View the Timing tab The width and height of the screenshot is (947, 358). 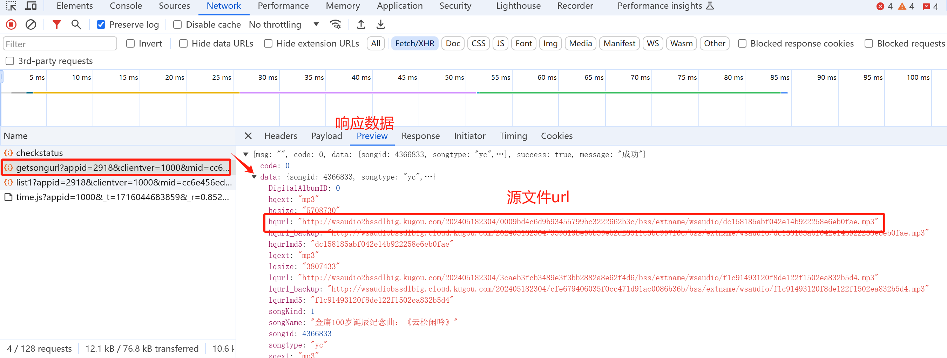pyautogui.click(x=513, y=136)
